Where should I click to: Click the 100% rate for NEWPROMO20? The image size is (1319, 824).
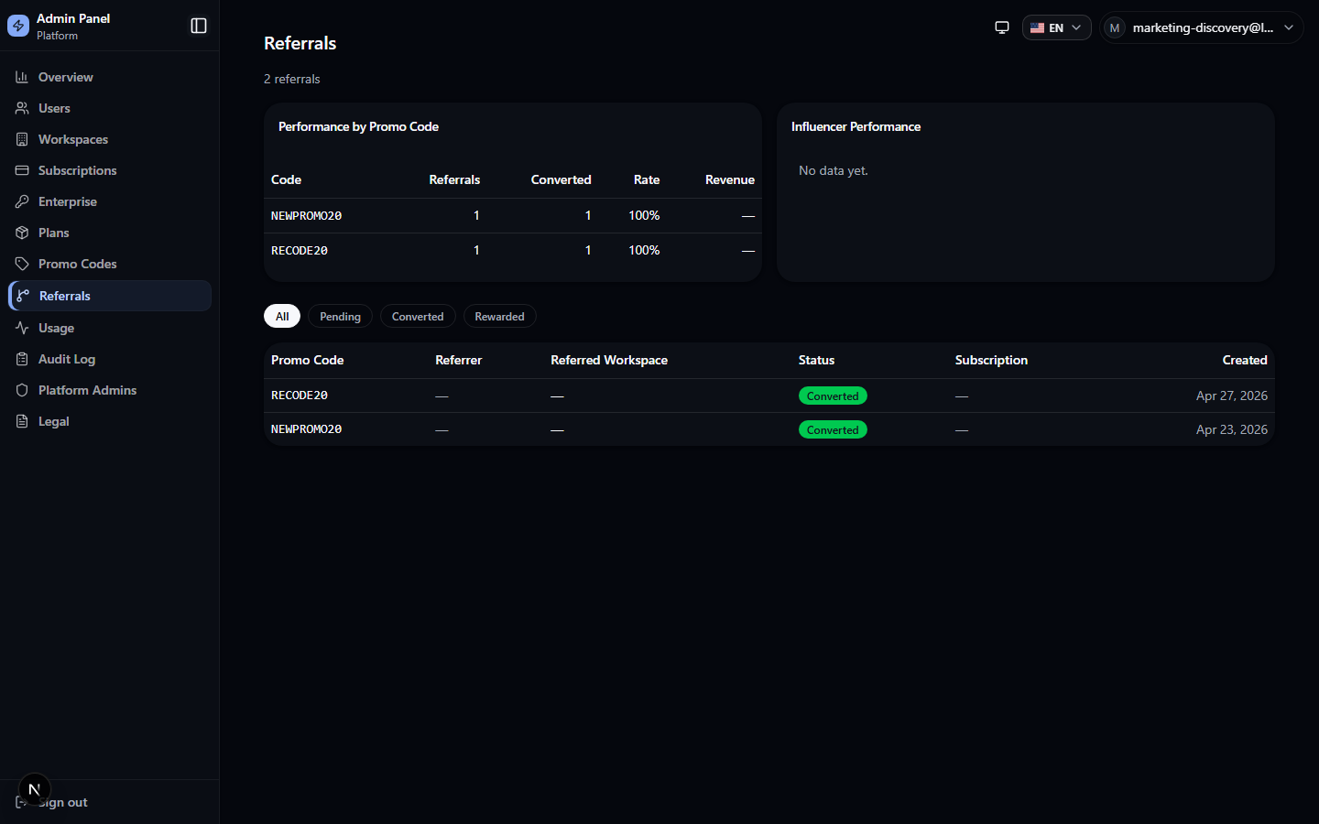coord(644,215)
